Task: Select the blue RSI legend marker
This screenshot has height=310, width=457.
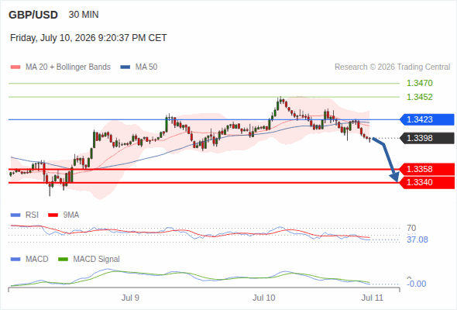Action: pos(15,215)
